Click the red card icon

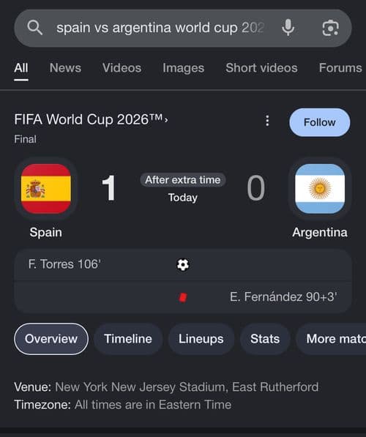pyautogui.click(x=183, y=297)
